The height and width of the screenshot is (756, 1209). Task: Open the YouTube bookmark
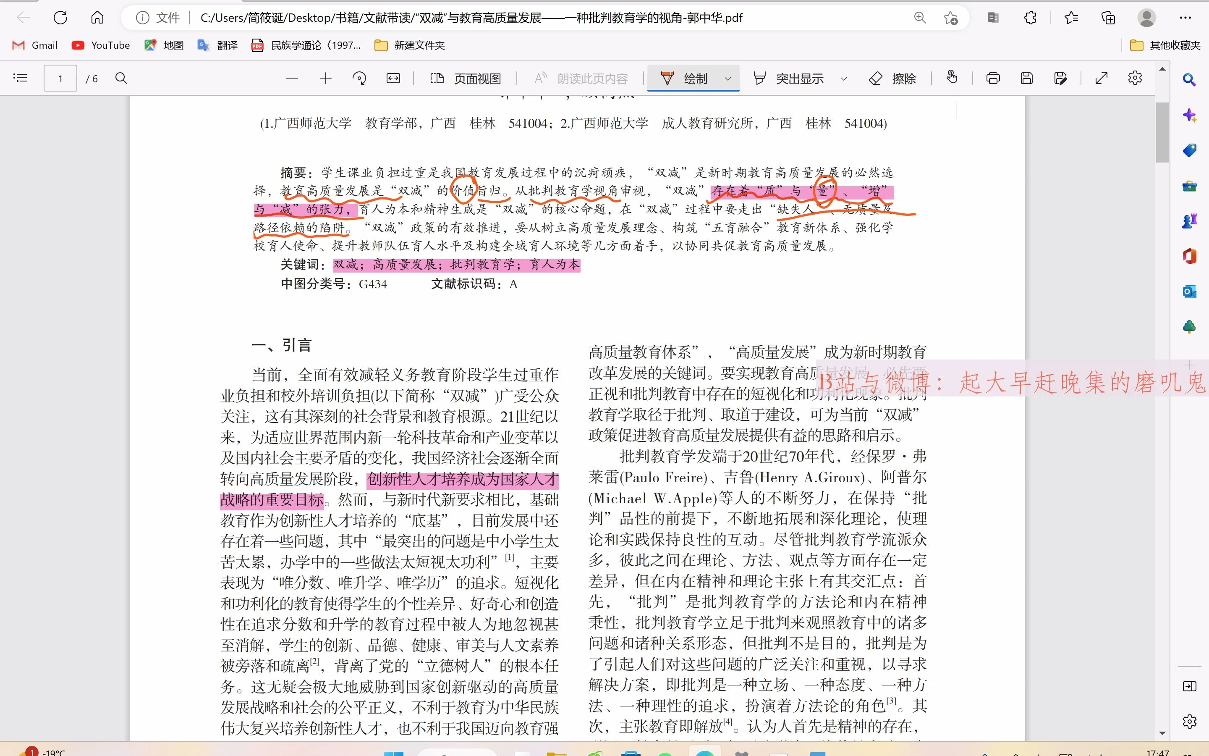pyautogui.click(x=101, y=45)
